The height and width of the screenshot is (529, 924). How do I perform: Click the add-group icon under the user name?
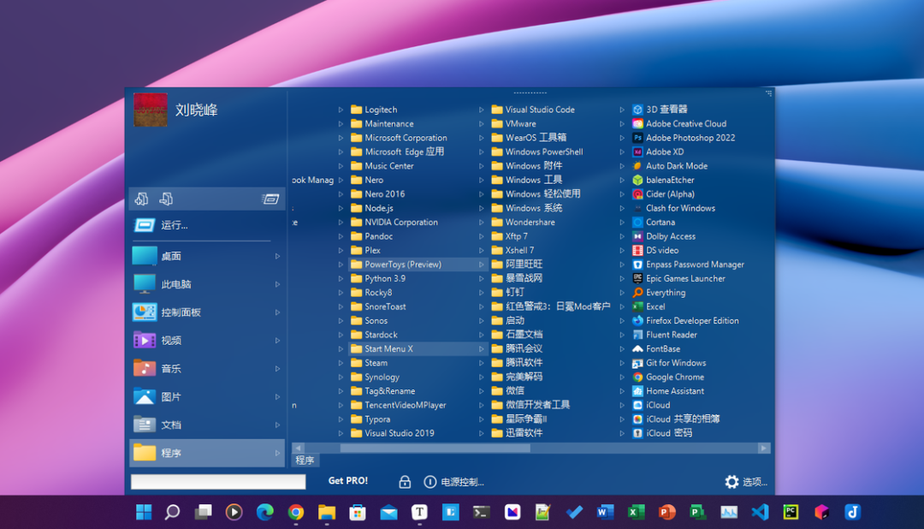[141, 199]
